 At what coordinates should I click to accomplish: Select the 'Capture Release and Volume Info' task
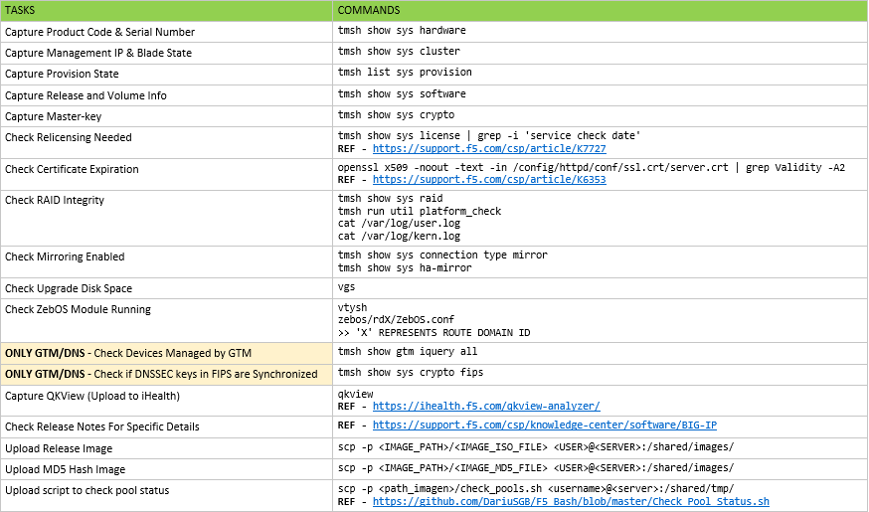point(86,95)
